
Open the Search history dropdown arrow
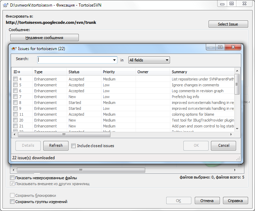tap(114, 60)
